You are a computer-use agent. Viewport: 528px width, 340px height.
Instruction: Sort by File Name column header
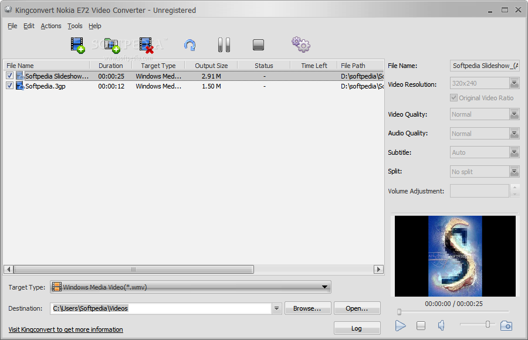coord(46,66)
